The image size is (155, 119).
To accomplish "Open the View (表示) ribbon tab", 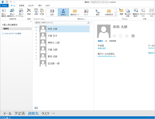I will click(40, 6).
